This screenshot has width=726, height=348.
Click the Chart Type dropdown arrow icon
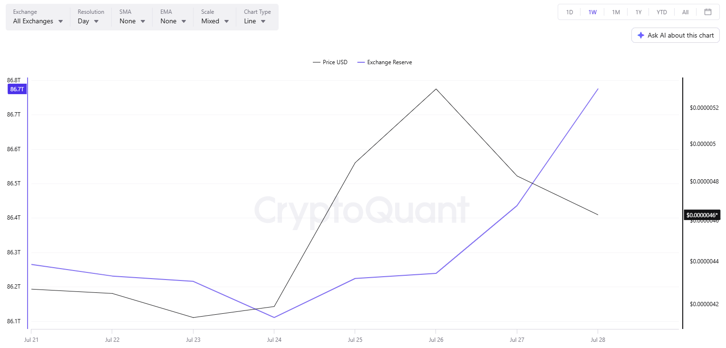click(263, 21)
